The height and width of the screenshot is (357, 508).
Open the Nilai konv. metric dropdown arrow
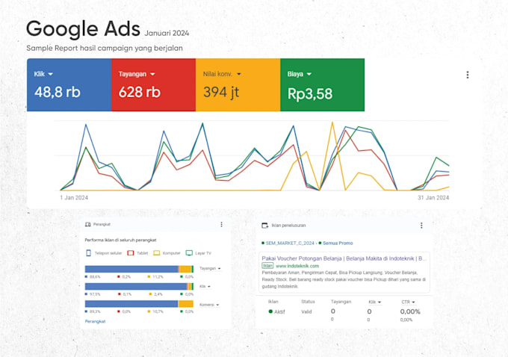pos(239,74)
